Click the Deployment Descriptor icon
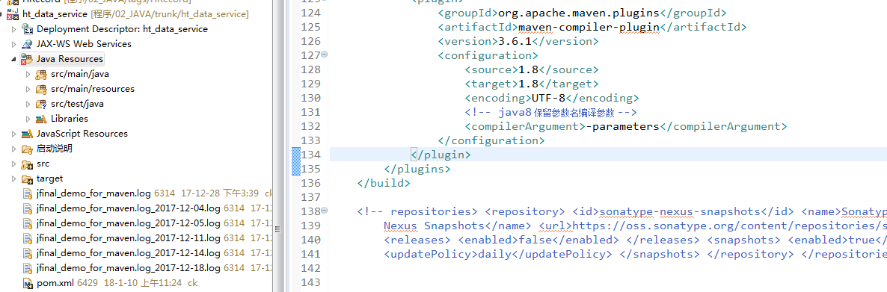Screen dimensions: 887x292 point(27,29)
